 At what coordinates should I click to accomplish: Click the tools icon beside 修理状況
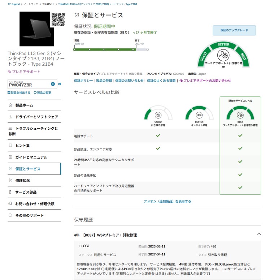pyautogui.click(x=10, y=180)
